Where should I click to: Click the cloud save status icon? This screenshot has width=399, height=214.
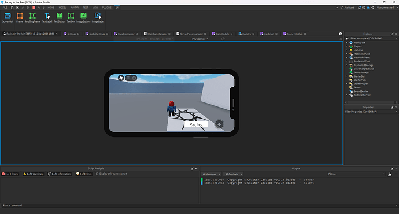(368, 8)
